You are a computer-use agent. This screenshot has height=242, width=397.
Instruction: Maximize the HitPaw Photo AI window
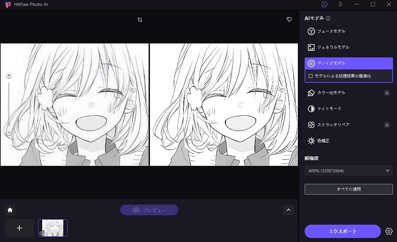coord(373,4)
